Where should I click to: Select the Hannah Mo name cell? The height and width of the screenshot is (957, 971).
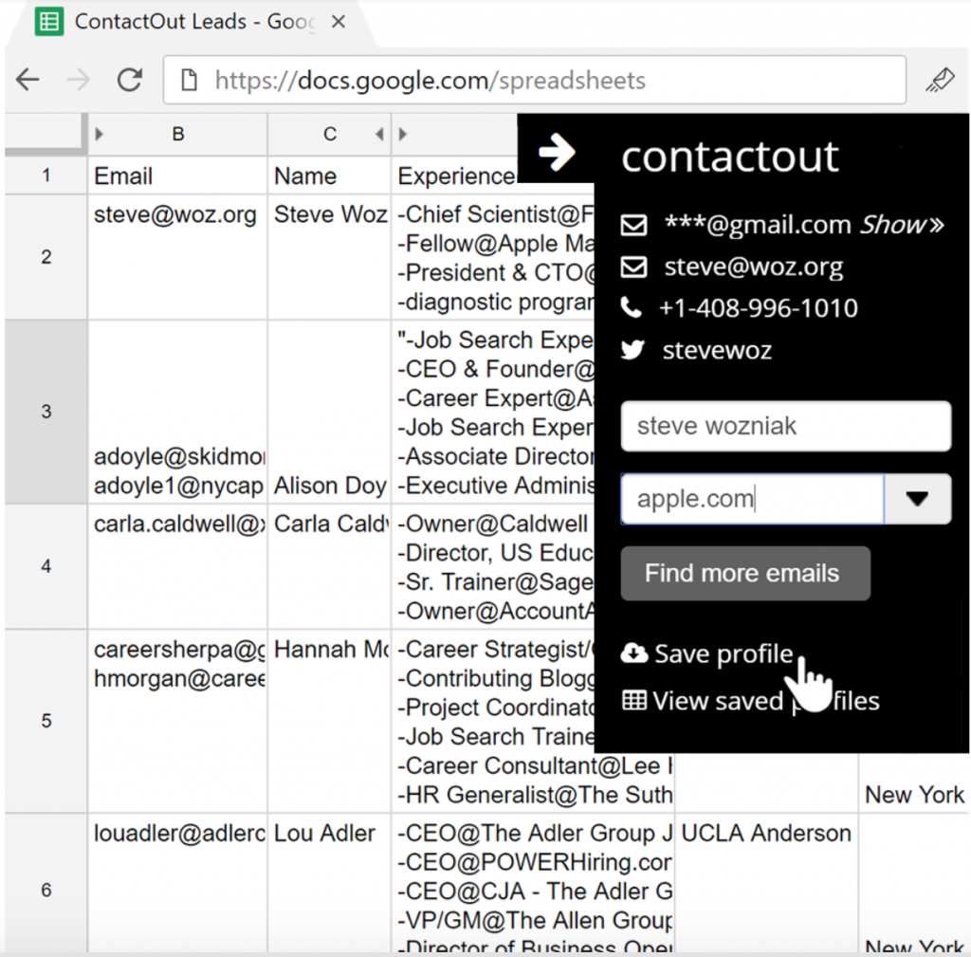pyautogui.click(x=329, y=721)
